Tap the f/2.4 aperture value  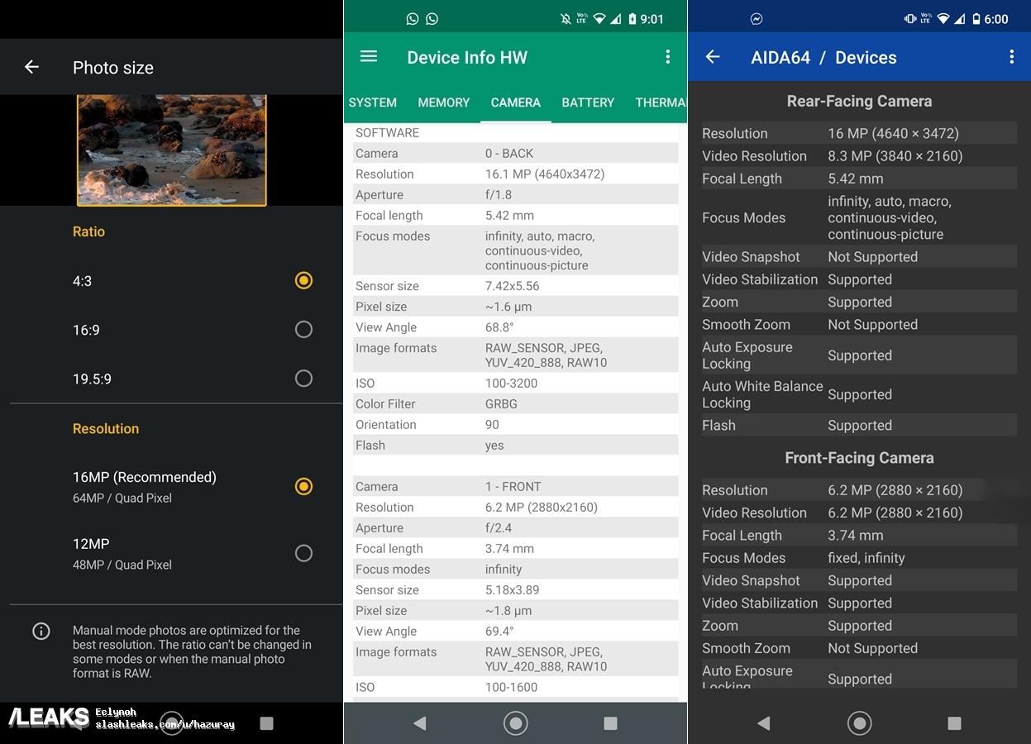499,528
